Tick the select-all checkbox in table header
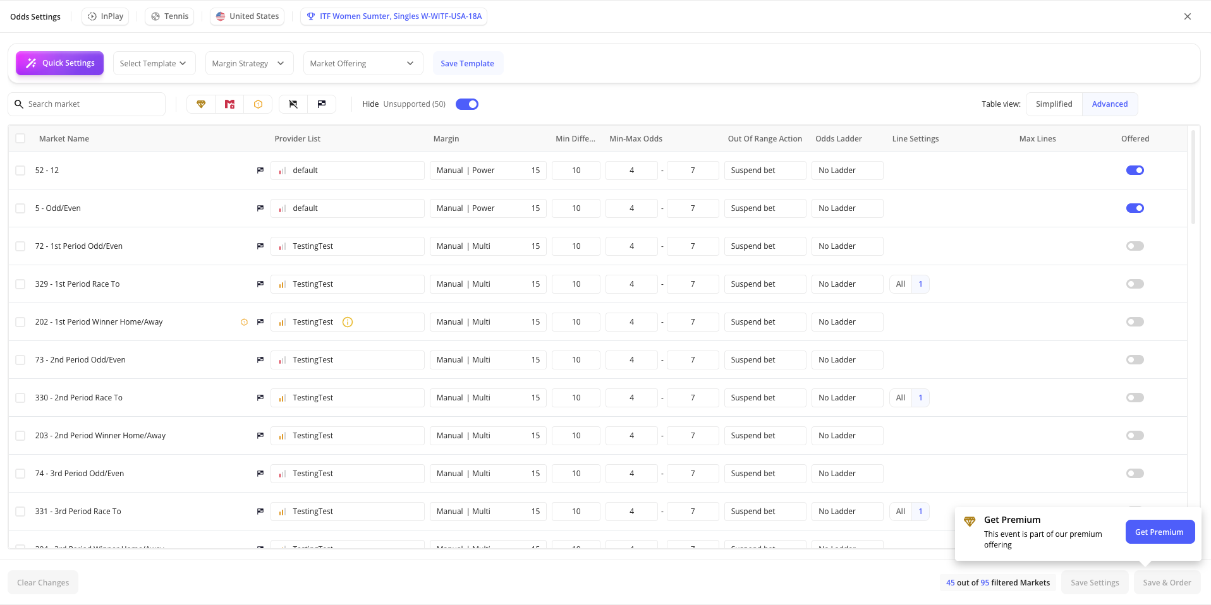This screenshot has width=1211, height=605. coord(20,138)
